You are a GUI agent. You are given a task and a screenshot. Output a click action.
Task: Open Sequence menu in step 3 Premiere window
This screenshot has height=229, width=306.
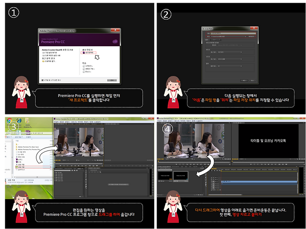(x=74, y=122)
